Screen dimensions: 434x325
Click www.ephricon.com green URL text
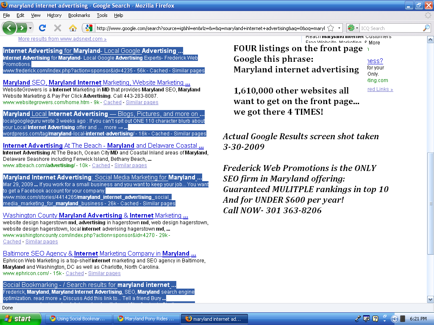click(26, 273)
